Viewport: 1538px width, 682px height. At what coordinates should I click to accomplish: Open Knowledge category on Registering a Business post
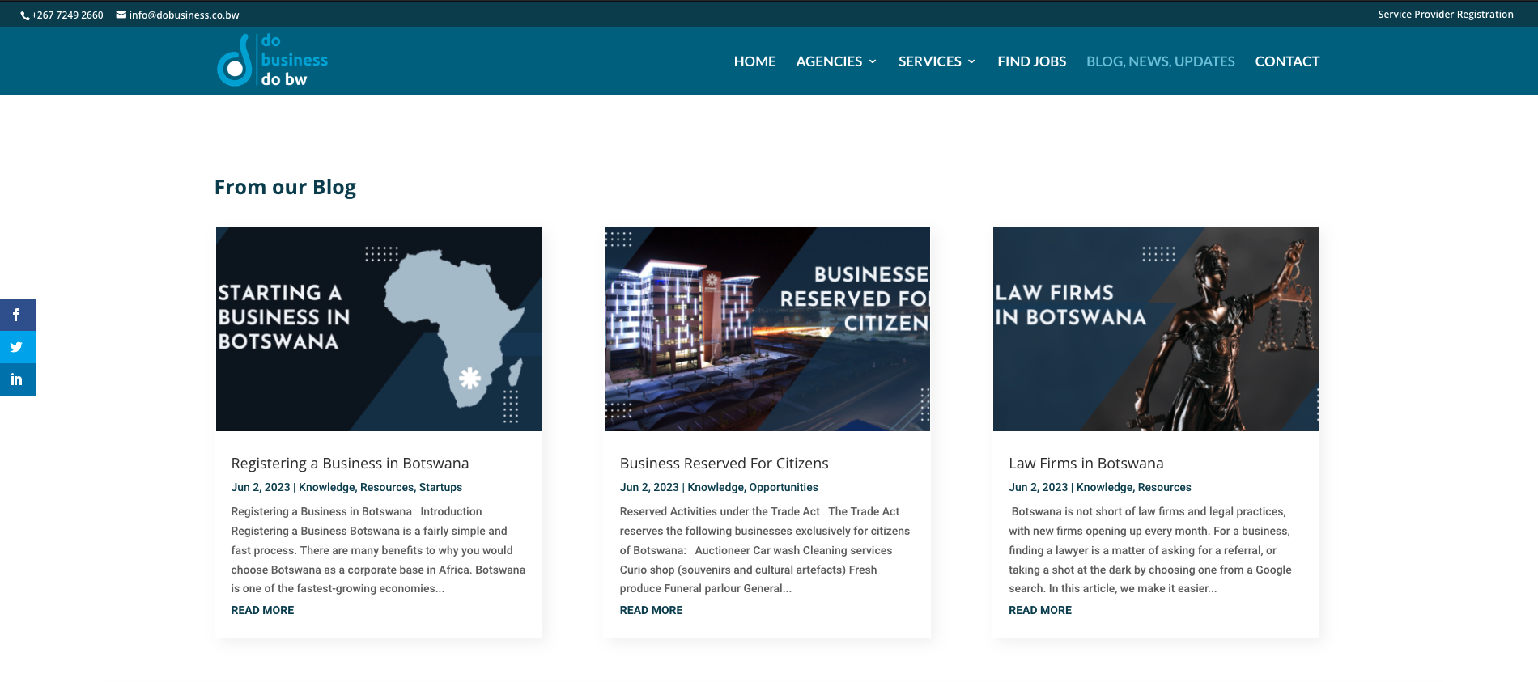(x=326, y=487)
